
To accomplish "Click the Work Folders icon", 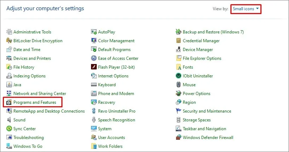I will 94,146.
